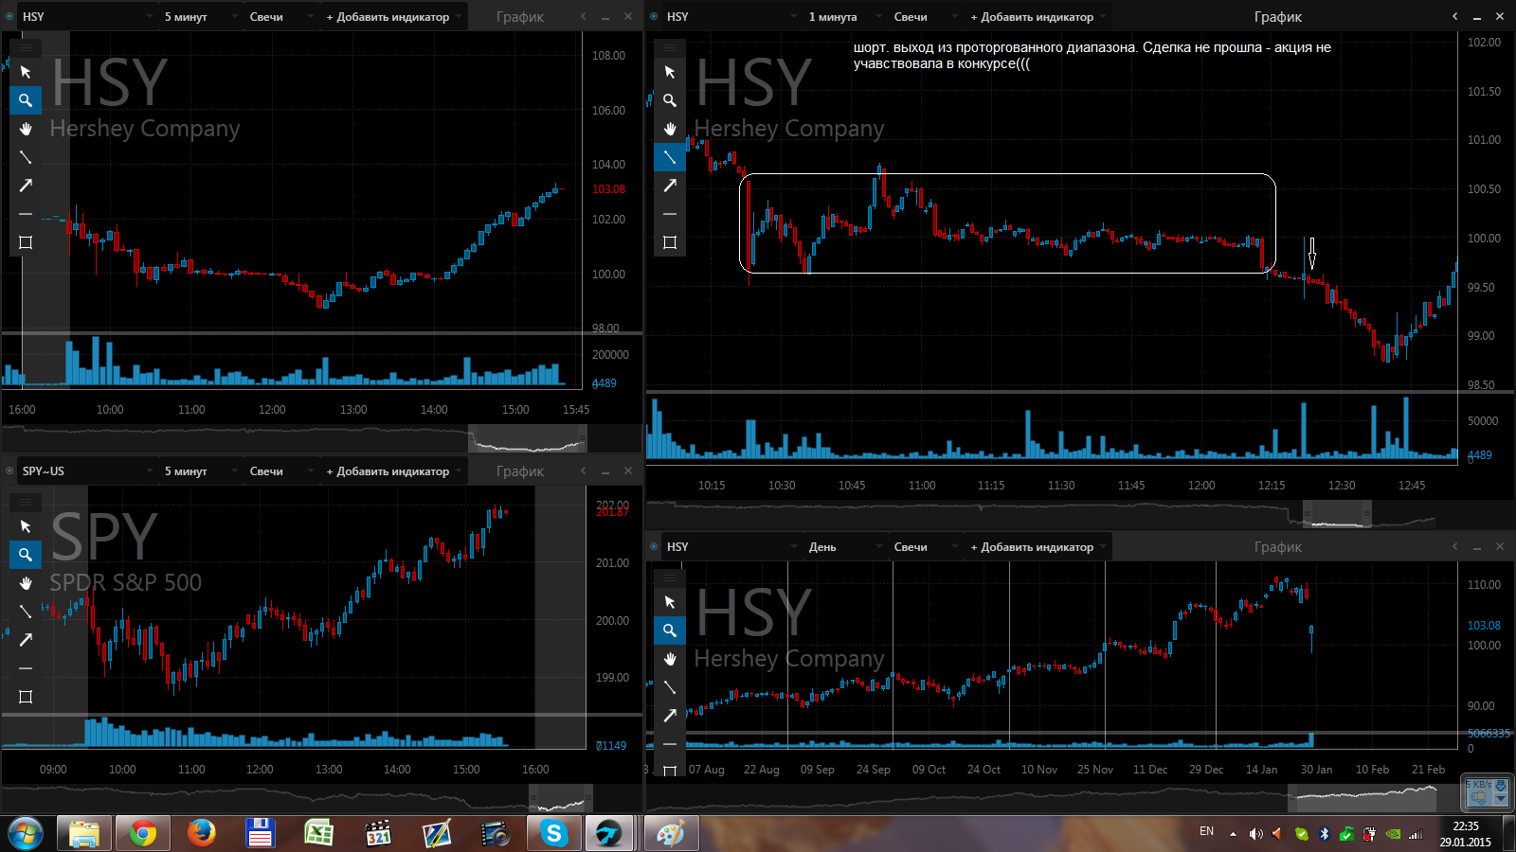Image resolution: width=1516 pixels, height=852 pixels.
Task: Click 'График' title of HSY 5-minute panel
Action: coord(520,17)
